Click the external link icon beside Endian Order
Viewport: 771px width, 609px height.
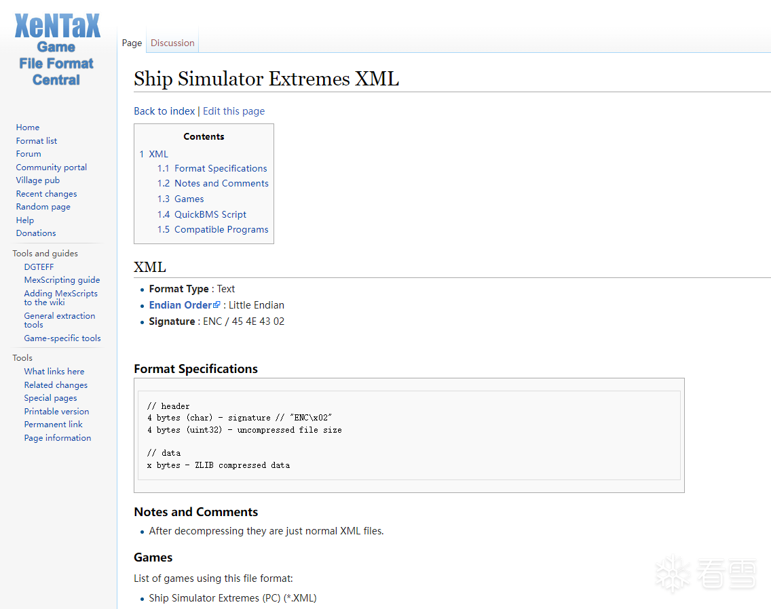(x=217, y=304)
